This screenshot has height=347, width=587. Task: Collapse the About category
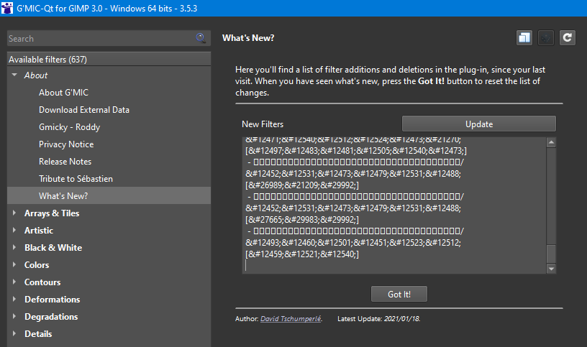point(14,75)
